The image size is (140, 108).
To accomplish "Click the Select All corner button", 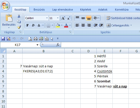I will click(x=3, y=51).
